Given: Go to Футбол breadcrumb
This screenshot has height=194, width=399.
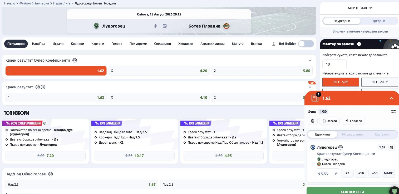Looking at the screenshot, I should tap(25, 3).
